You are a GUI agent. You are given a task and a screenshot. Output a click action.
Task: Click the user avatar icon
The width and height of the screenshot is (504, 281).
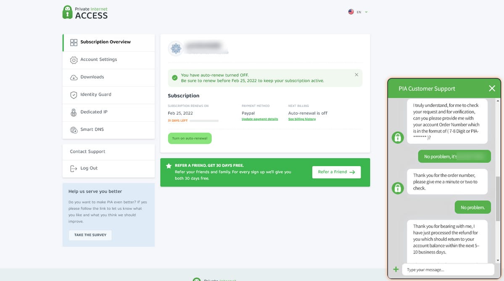176,48
